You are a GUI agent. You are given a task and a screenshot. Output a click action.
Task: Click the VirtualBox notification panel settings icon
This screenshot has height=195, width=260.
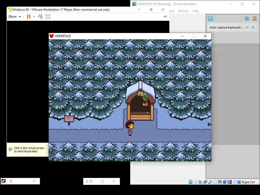point(247,18)
